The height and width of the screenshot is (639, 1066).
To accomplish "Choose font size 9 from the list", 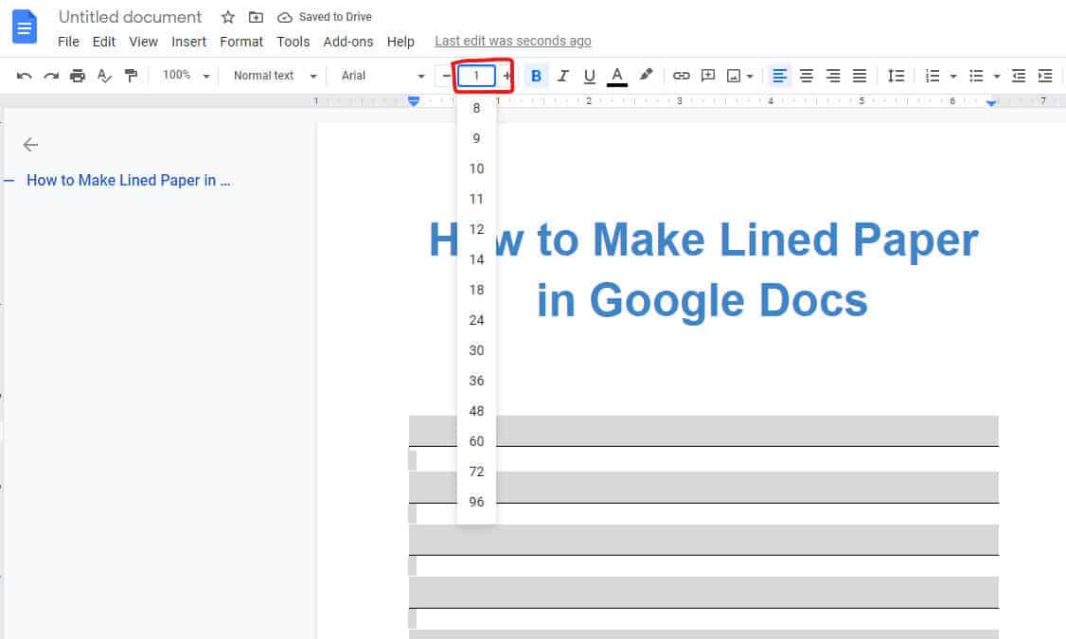I will point(476,138).
